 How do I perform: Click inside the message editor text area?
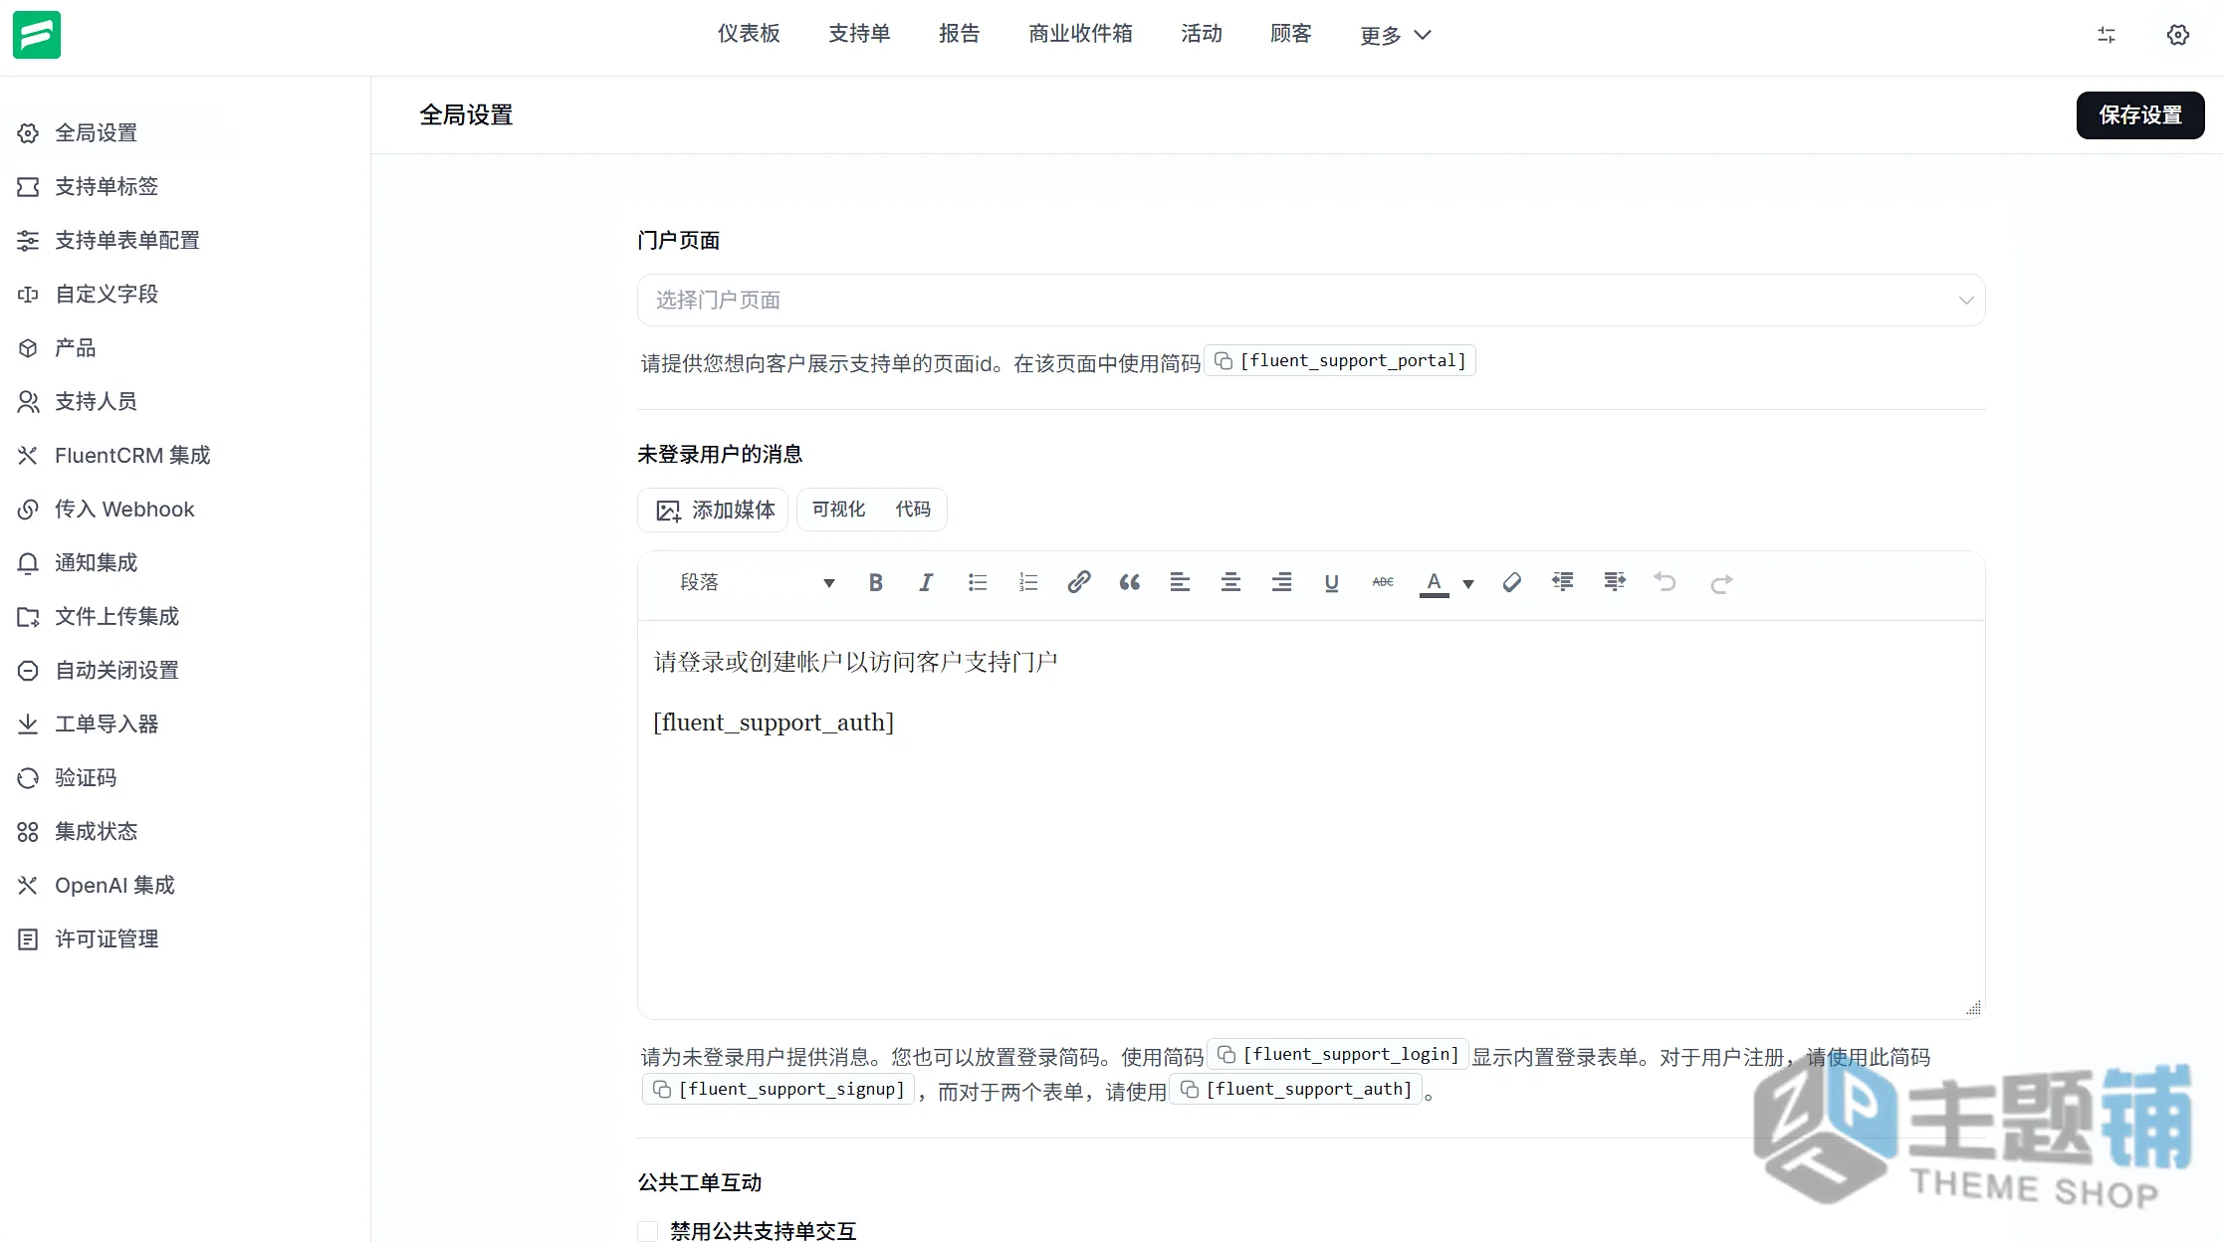1311,820
